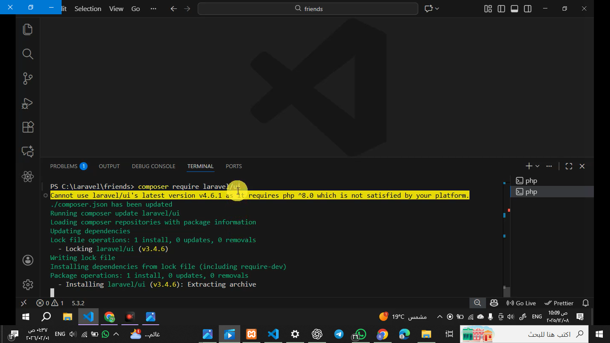
Task: Open the Manage gear menu
Action: click(x=28, y=284)
